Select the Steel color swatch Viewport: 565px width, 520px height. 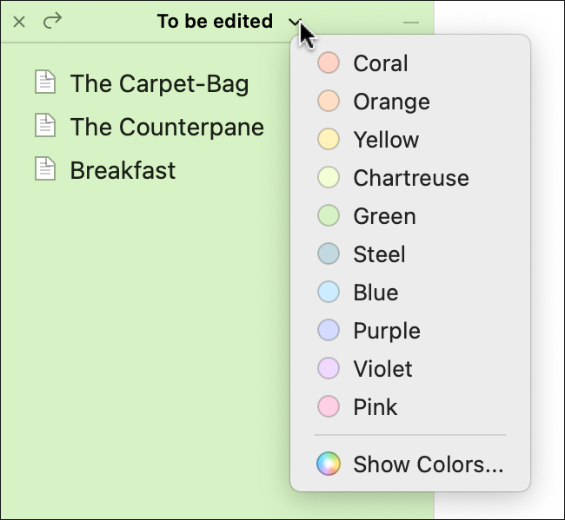point(328,254)
